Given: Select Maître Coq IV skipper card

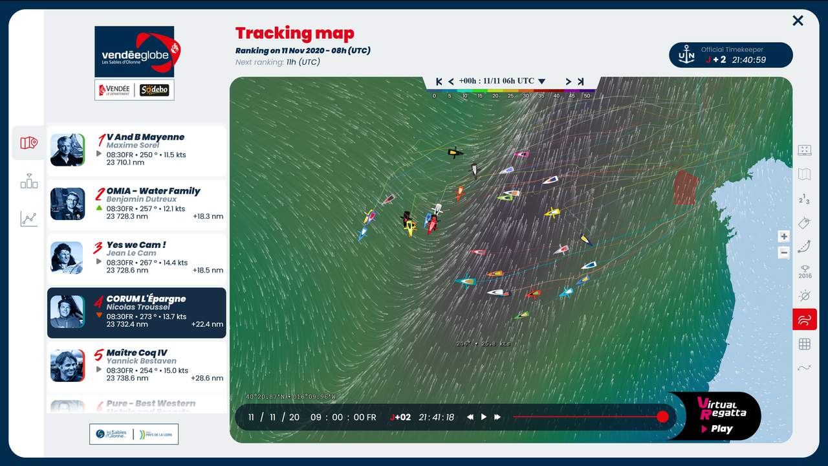Looking at the screenshot, I should tap(137, 367).
